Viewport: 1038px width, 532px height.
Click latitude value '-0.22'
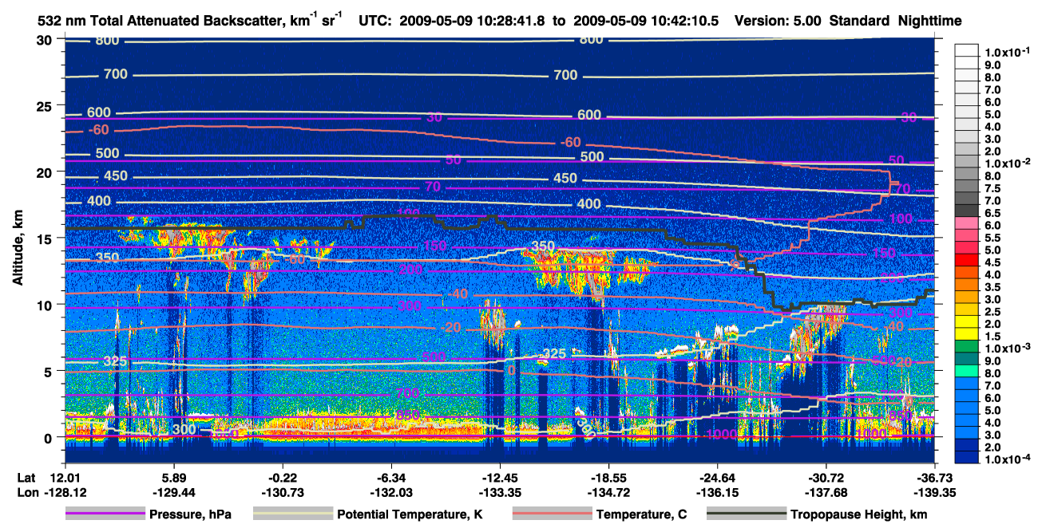click(283, 477)
